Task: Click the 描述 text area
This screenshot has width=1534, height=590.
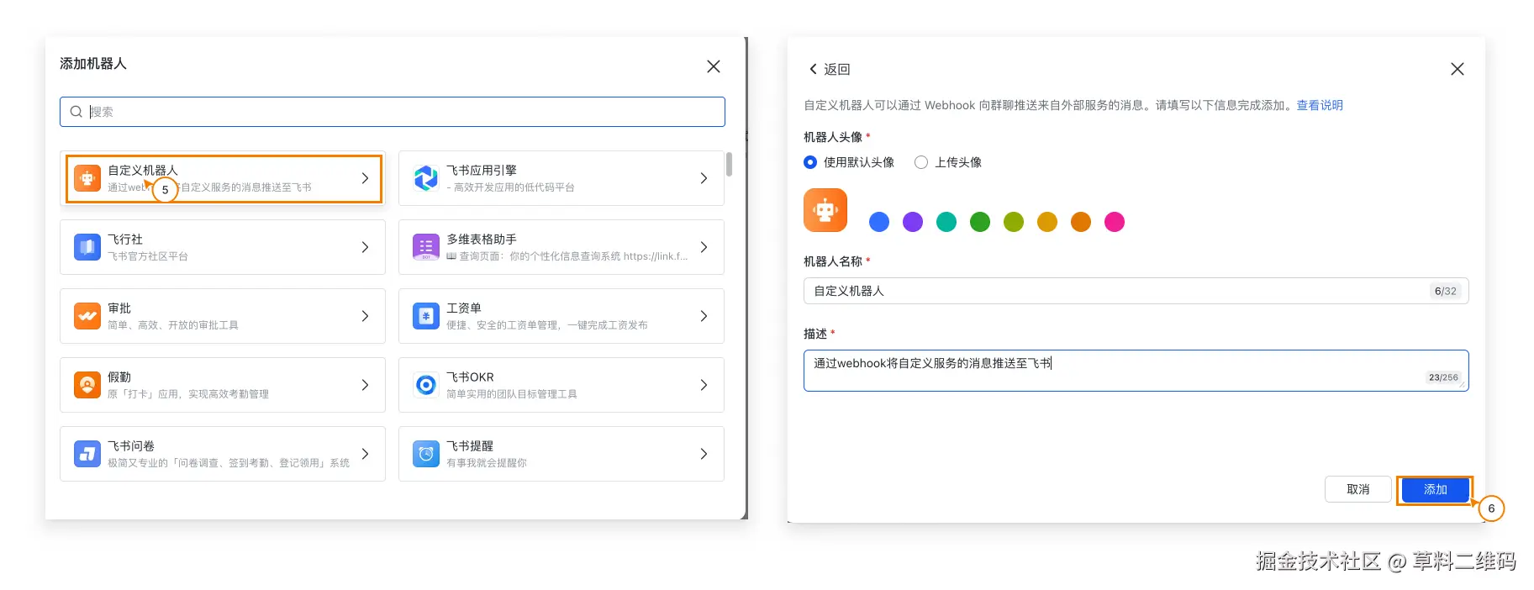Action: [1136, 371]
